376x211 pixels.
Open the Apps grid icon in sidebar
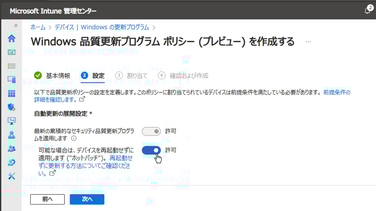coord(11,93)
